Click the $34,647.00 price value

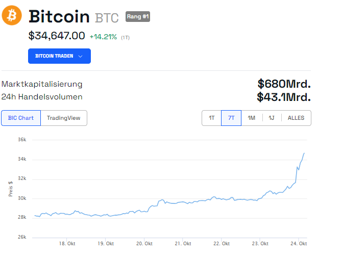[x=57, y=36]
